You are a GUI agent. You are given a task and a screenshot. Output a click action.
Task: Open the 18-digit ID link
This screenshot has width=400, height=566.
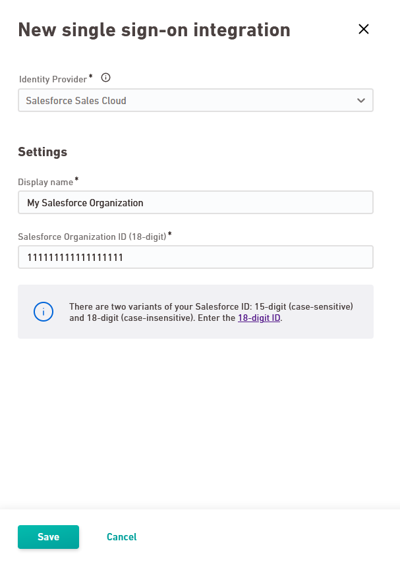(259, 318)
